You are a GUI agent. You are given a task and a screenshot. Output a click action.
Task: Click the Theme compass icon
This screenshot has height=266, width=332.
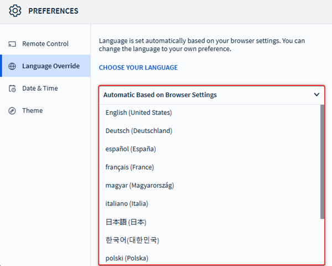(12, 110)
